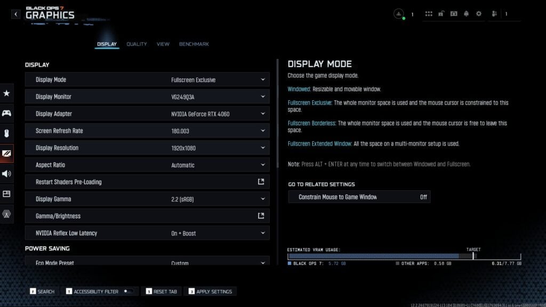Open audio settings via speaker icon
This screenshot has width=546, height=307.
pyautogui.click(x=7, y=173)
